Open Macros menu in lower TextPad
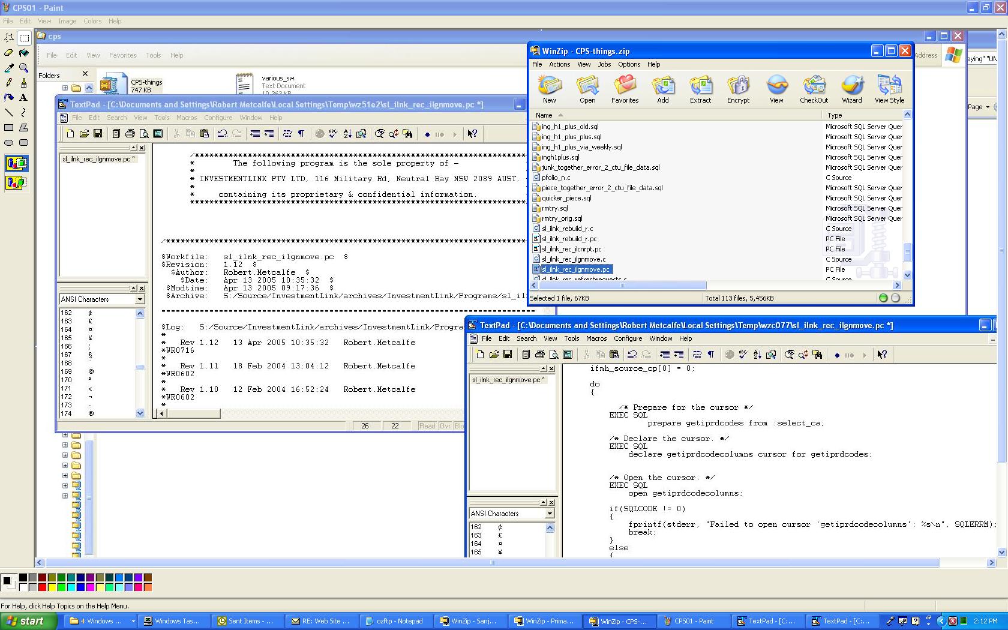 tap(596, 338)
